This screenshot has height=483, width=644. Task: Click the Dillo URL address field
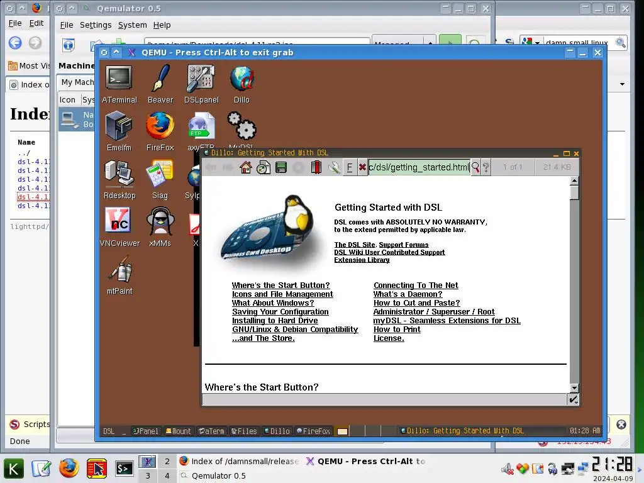[419, 167]
